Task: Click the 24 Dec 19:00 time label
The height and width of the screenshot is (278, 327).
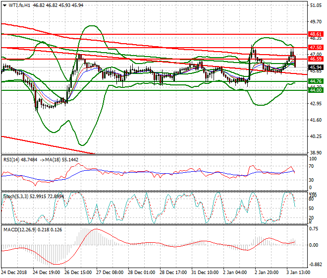Action: (46, 273)
